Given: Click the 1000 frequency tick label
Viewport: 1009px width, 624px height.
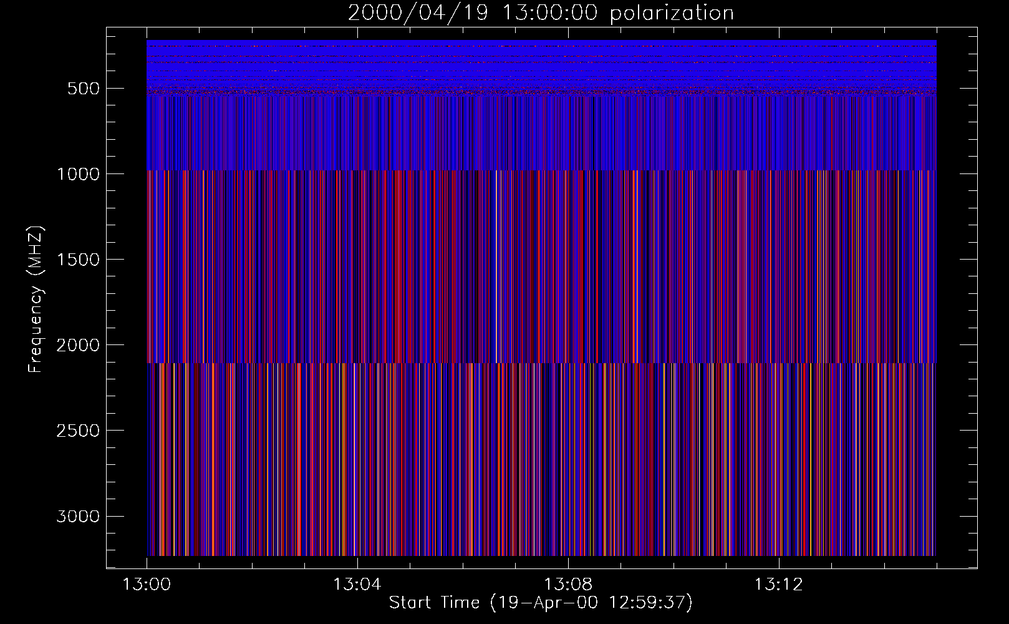Looking at the screenshot, I should point(78,174).
